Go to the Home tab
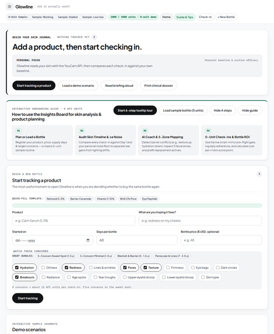 click(x=166, y=17)
